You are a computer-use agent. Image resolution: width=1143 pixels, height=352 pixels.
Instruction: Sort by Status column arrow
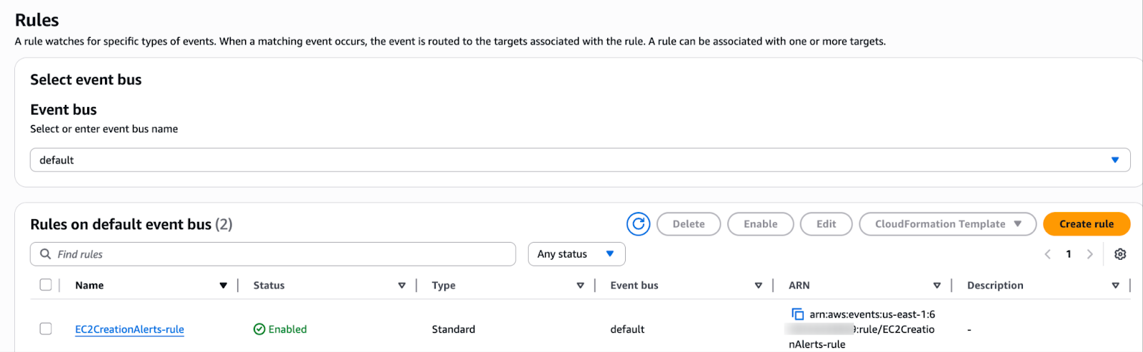[x=401, y=286]
